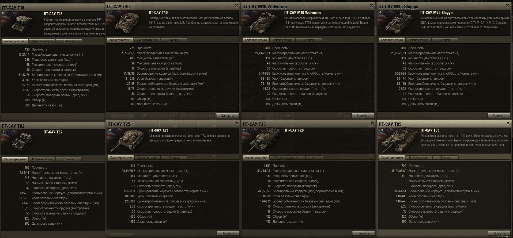Screen dimensions: 513x238
Task: Open Комплектация tab in the T25 window
Action: click(148, 158)
